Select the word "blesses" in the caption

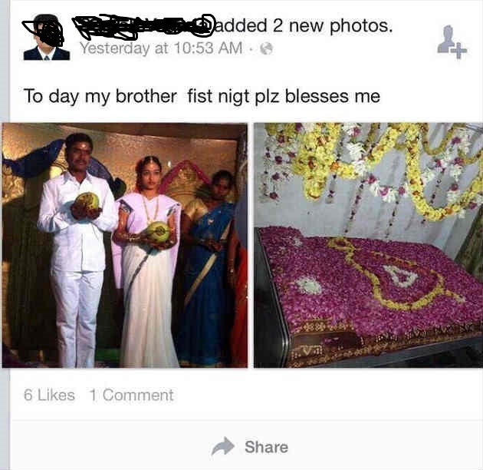coord(317,96)
